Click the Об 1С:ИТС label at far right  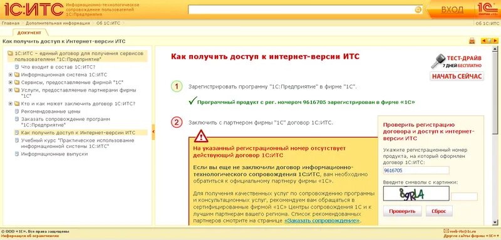click(487, 24)
